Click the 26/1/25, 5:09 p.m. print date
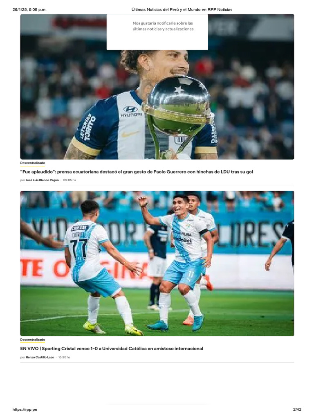 coord(29,10)
